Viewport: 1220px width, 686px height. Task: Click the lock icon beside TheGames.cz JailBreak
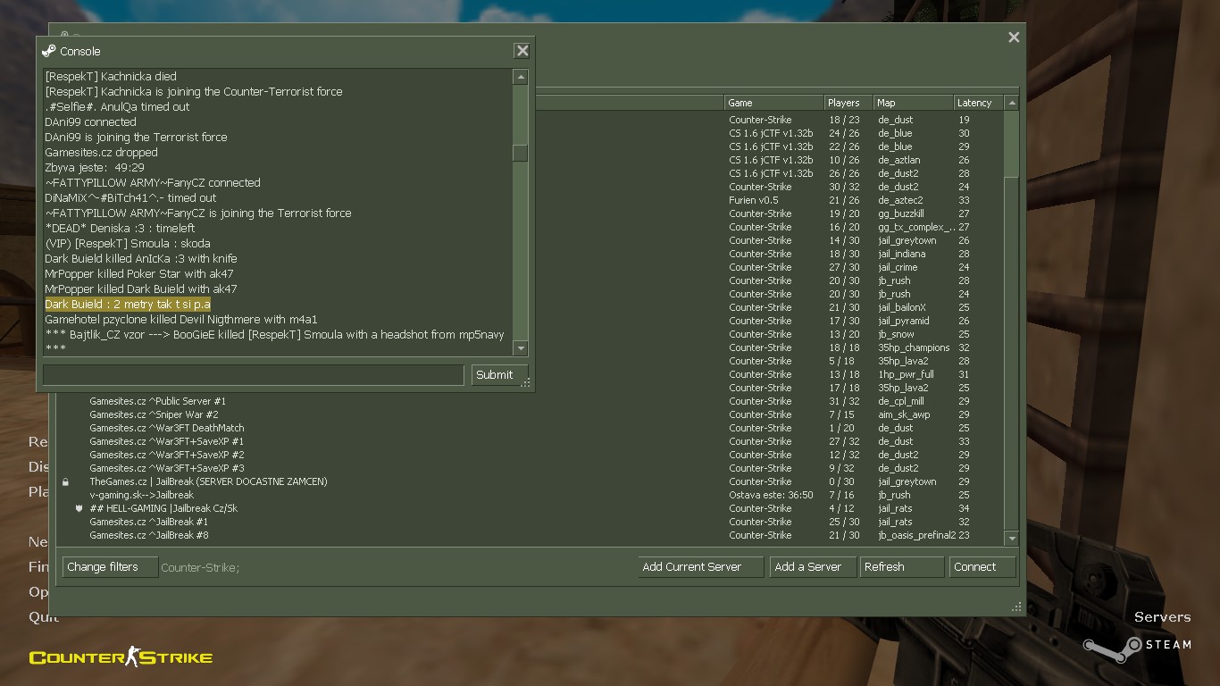[65, 481]
